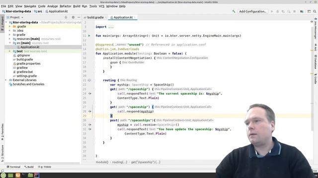This screenshot has height=178, width=318.
Task: Close the Application.kt tab
Action: click(135, 18)
